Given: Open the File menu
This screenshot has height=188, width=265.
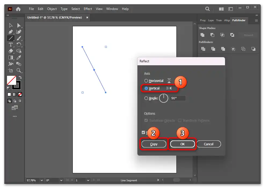Looking at the screenshot, I should click(x=31, y=9).
